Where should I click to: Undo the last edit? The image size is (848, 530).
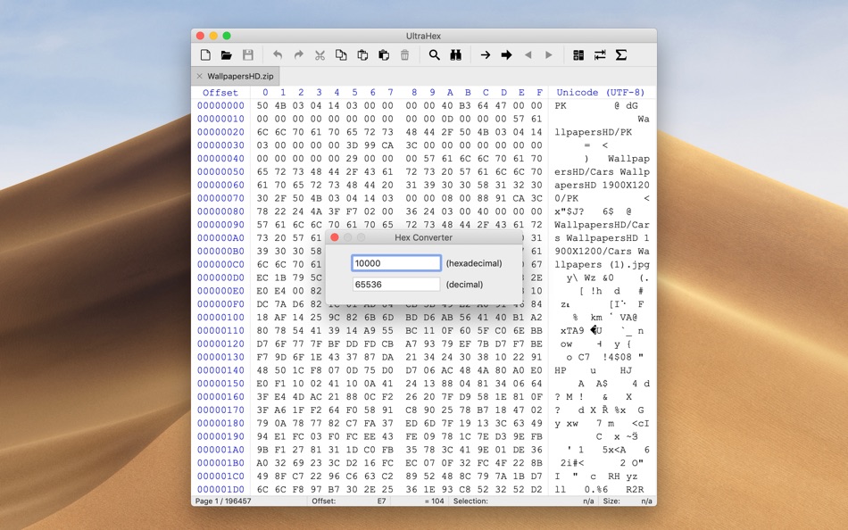pos(278,55)
